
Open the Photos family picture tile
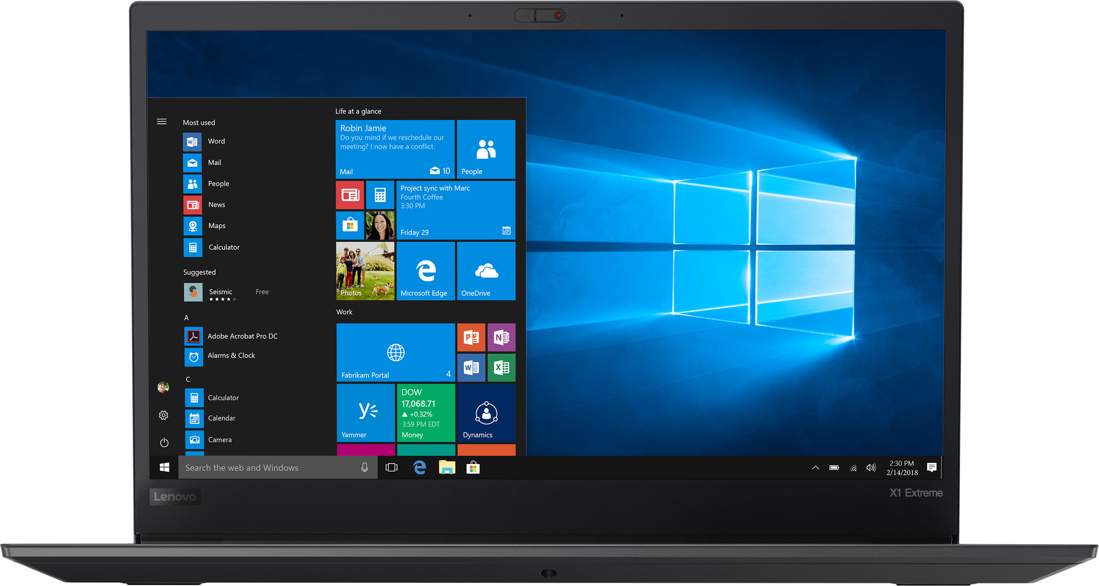pyautogui.click(x=365, y=271)
